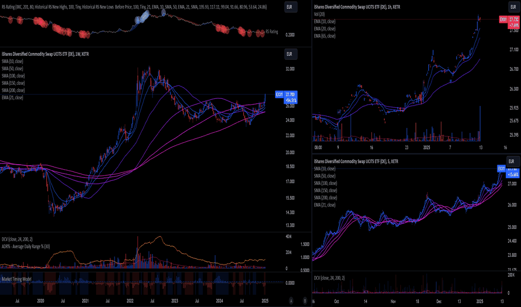Screen dimensions: 521x307
Task: Select SMA (10, close) on weekly chart
Action: [12, 61]
